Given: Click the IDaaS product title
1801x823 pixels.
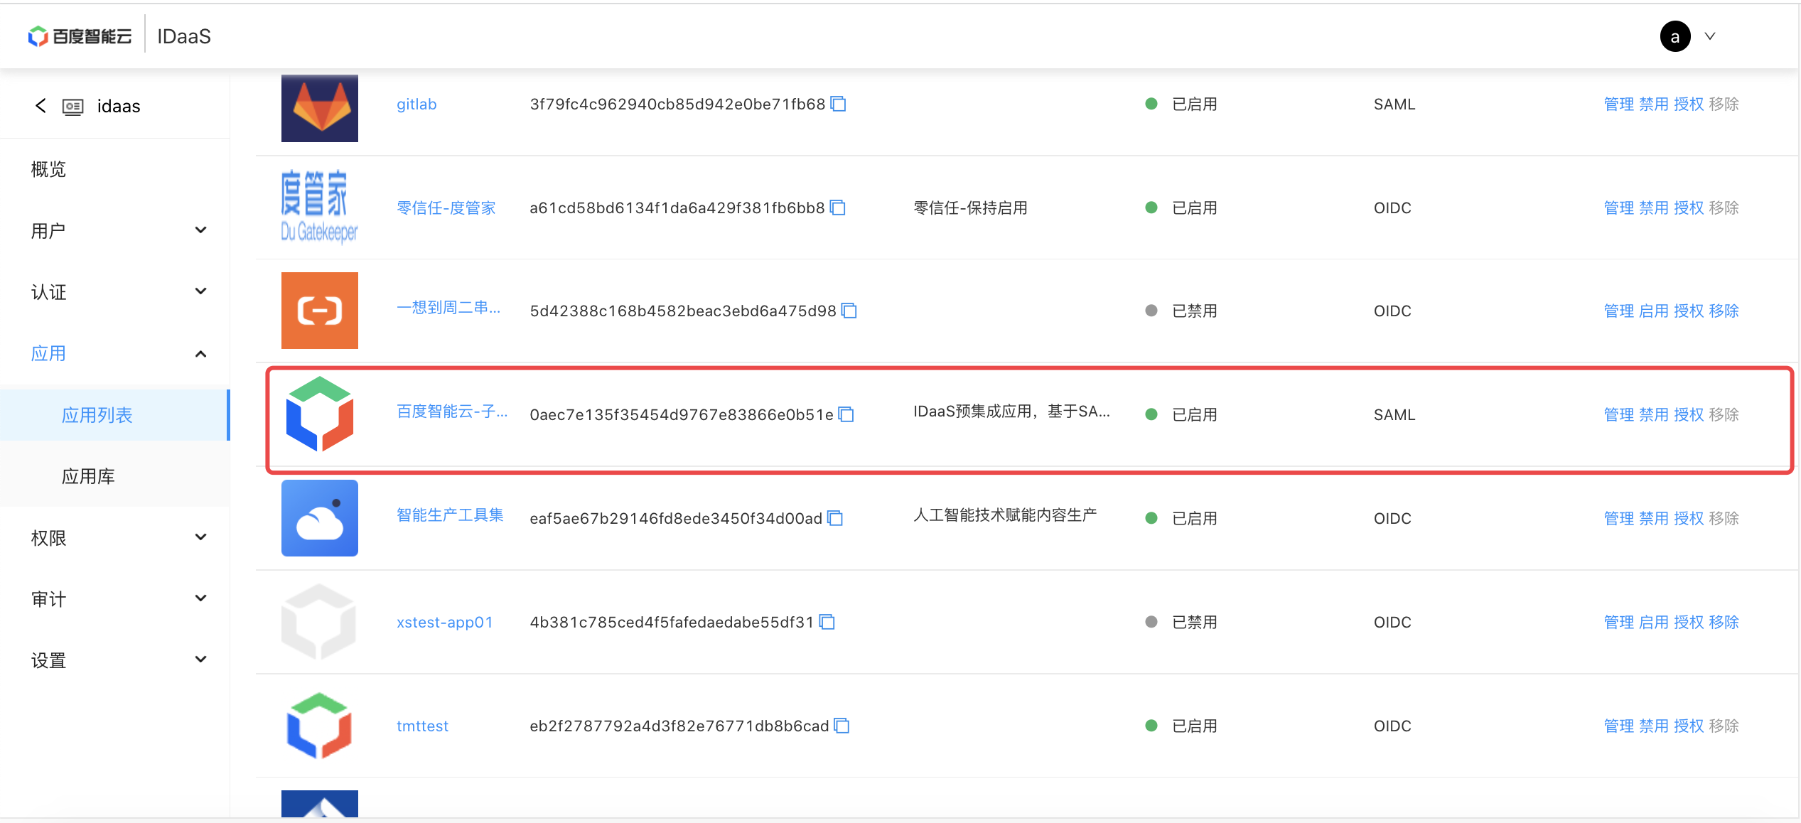Looking at the screenshot, I should tap(184, 36).
